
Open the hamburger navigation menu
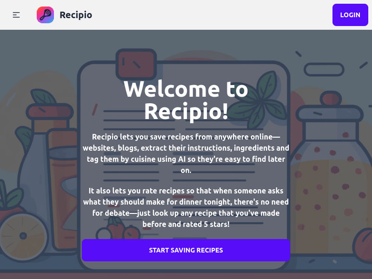pos(16,15)
